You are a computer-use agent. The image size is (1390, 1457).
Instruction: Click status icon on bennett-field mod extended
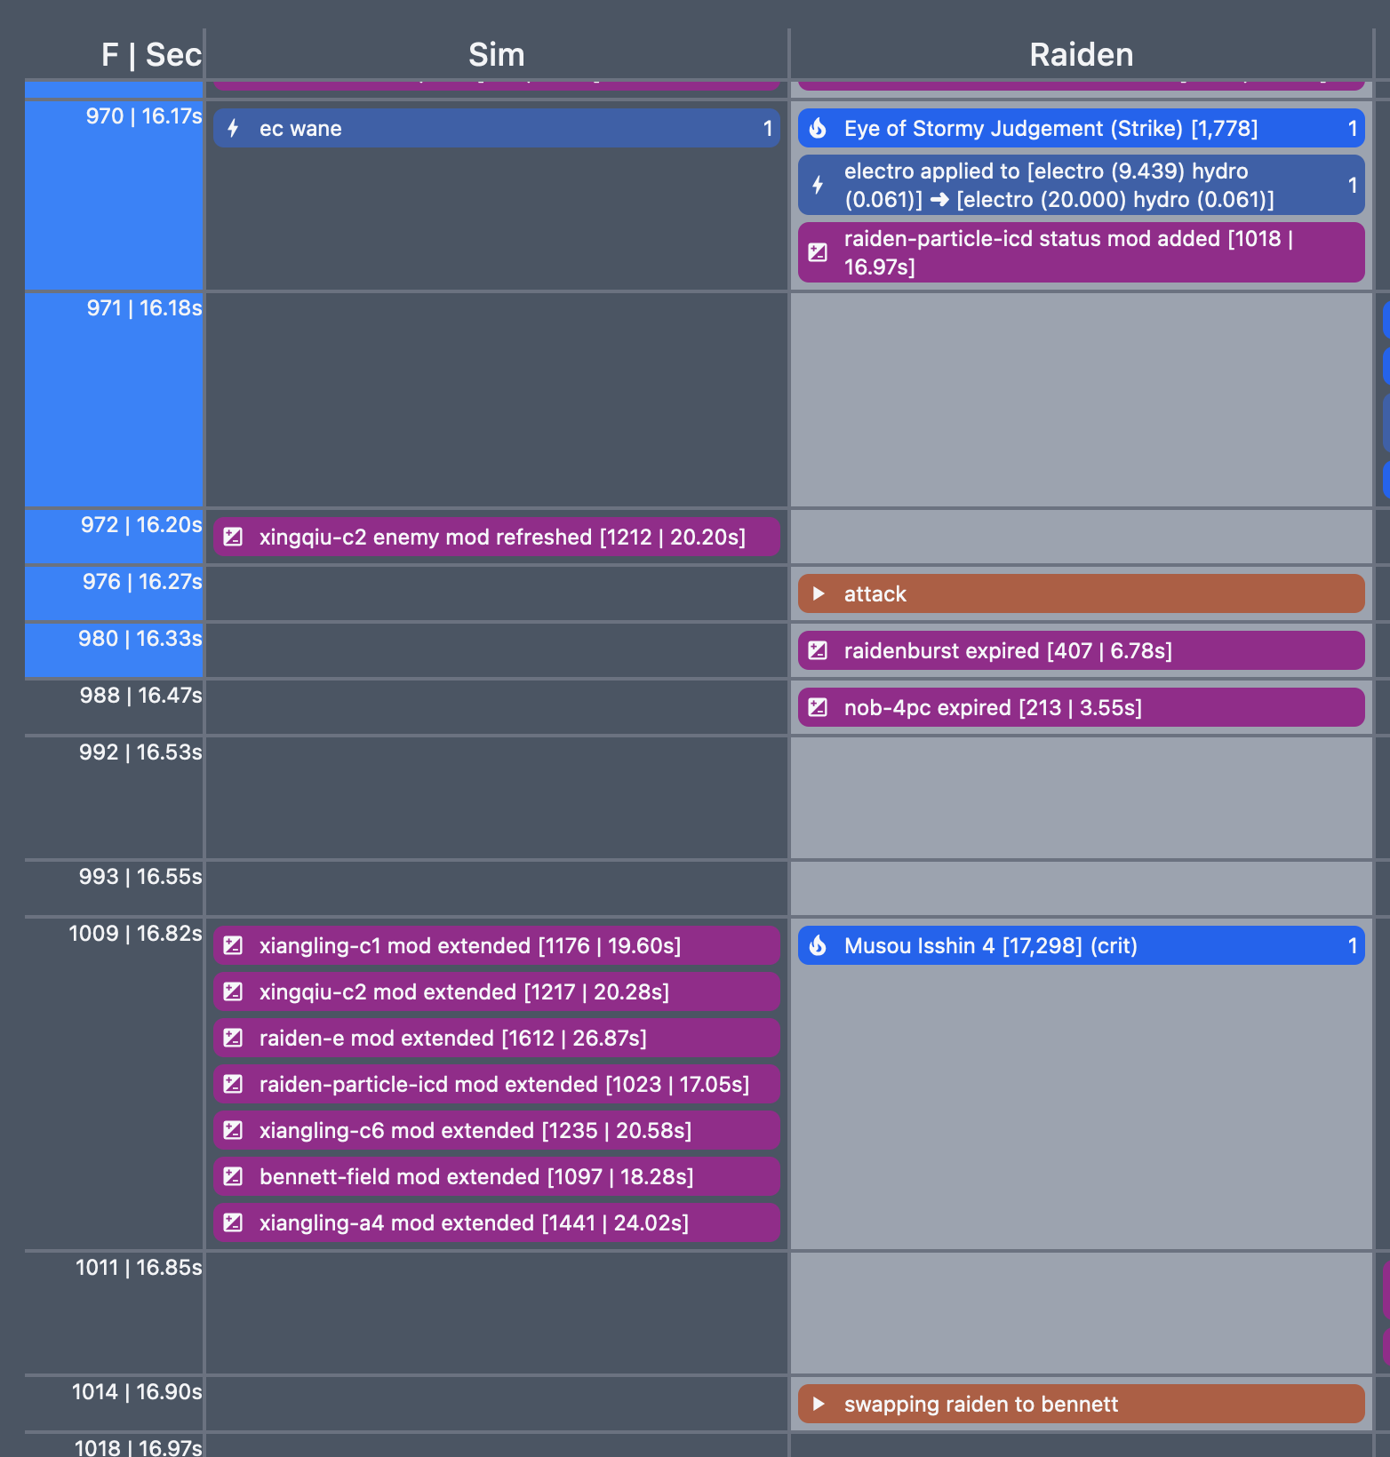tap(233, 1176)
